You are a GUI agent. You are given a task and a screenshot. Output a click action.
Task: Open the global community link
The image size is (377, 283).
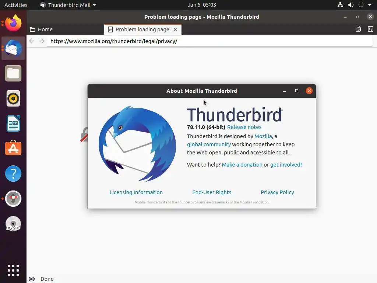(209, 144)
